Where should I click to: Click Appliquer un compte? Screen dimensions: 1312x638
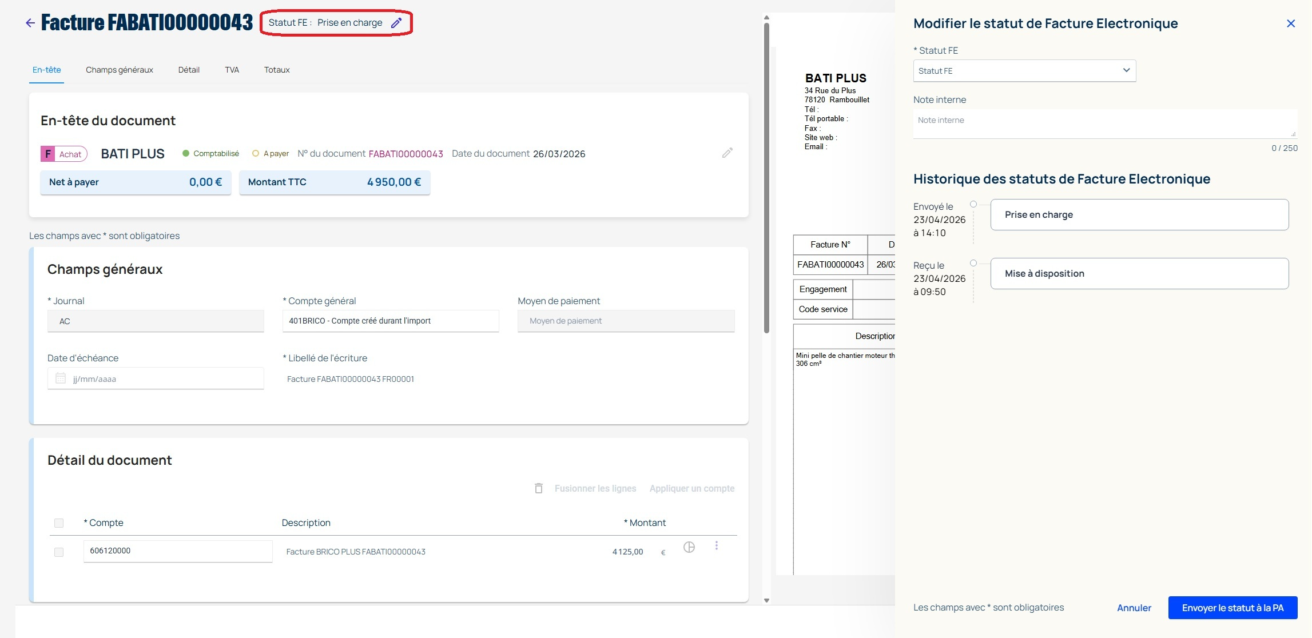[x=692, y=488]
